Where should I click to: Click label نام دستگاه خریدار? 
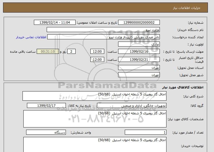pos(190,30)
